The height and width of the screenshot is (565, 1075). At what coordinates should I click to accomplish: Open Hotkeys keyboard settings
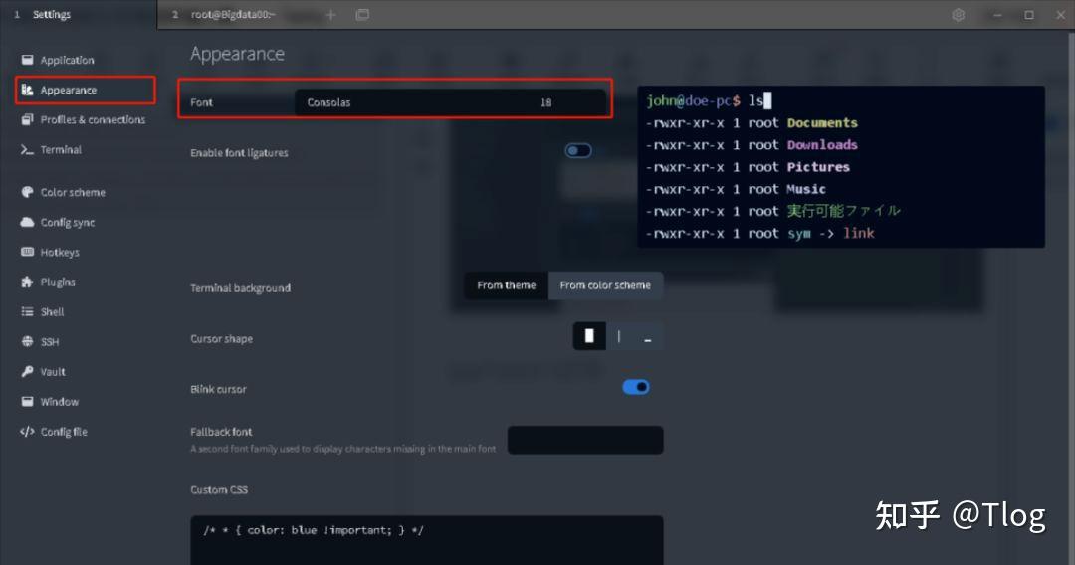[50, 252]
